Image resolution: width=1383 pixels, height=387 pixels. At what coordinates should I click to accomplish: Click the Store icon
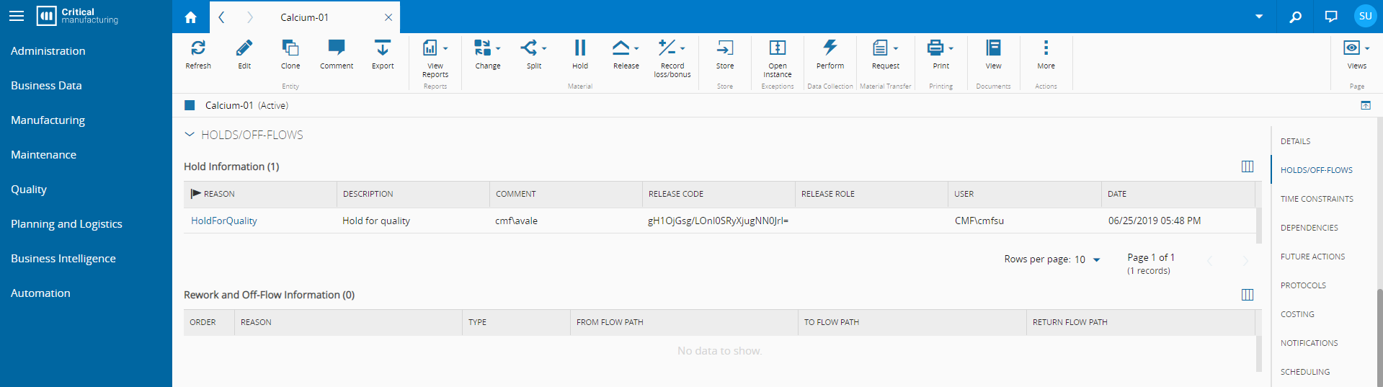[x=725, y=48]
